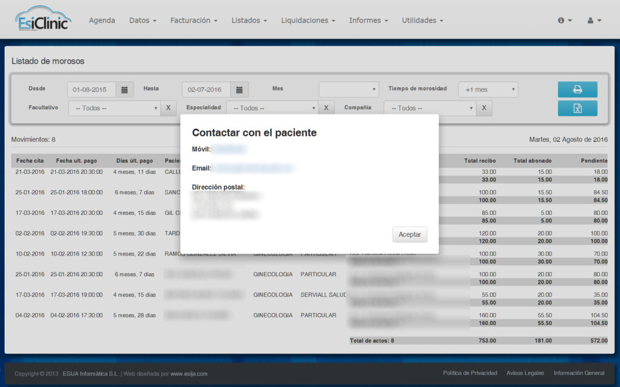
Task: Clear the Especialidad filter with X
Action: pos(326,108)
